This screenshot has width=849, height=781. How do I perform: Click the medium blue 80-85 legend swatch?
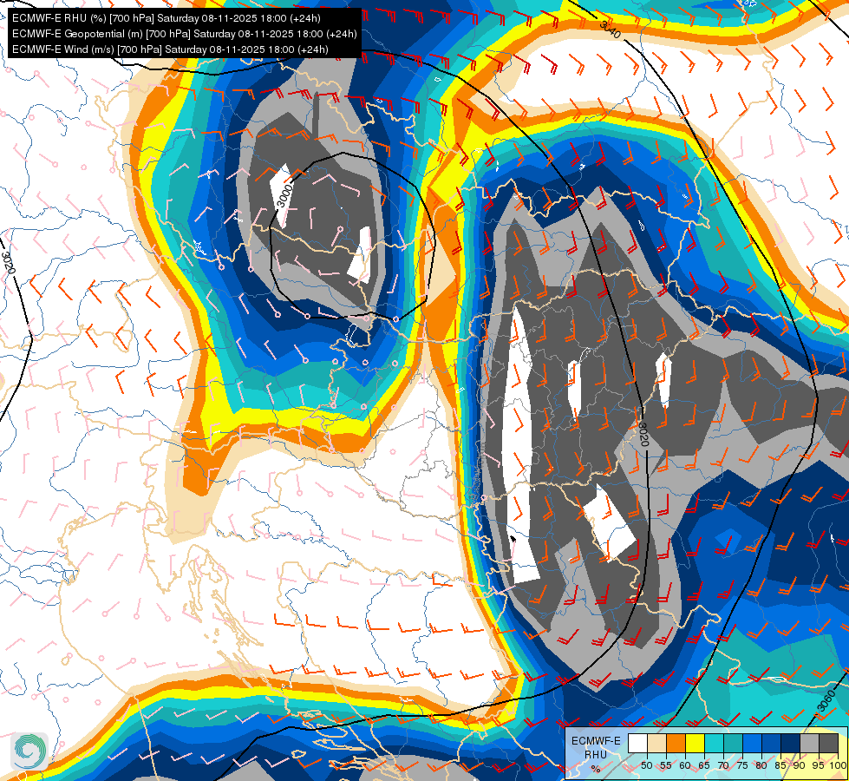(772, 743)
